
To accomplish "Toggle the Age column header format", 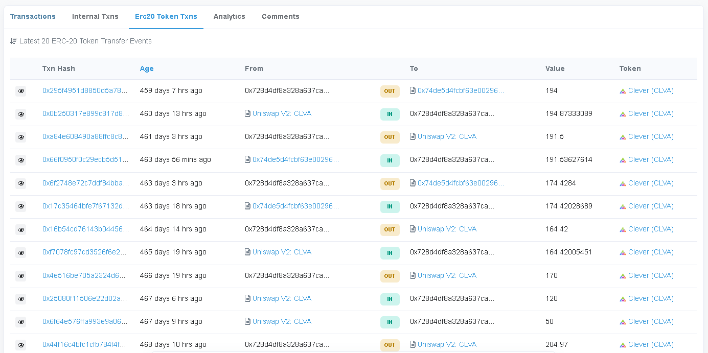I will click(147, 68).
